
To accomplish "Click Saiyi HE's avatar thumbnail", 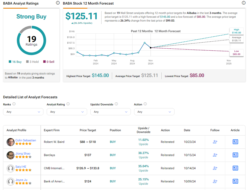I will click(x=10, y=168).
